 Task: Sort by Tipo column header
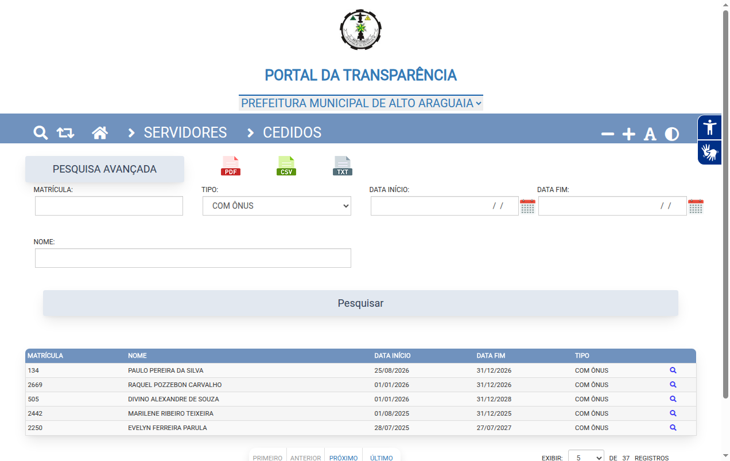pyautogui.click(x=582, y=355)
